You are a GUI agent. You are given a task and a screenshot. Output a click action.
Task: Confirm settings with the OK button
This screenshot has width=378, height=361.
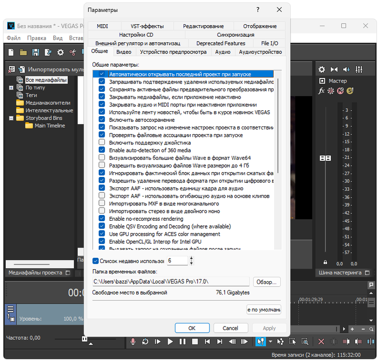point(192,328)
